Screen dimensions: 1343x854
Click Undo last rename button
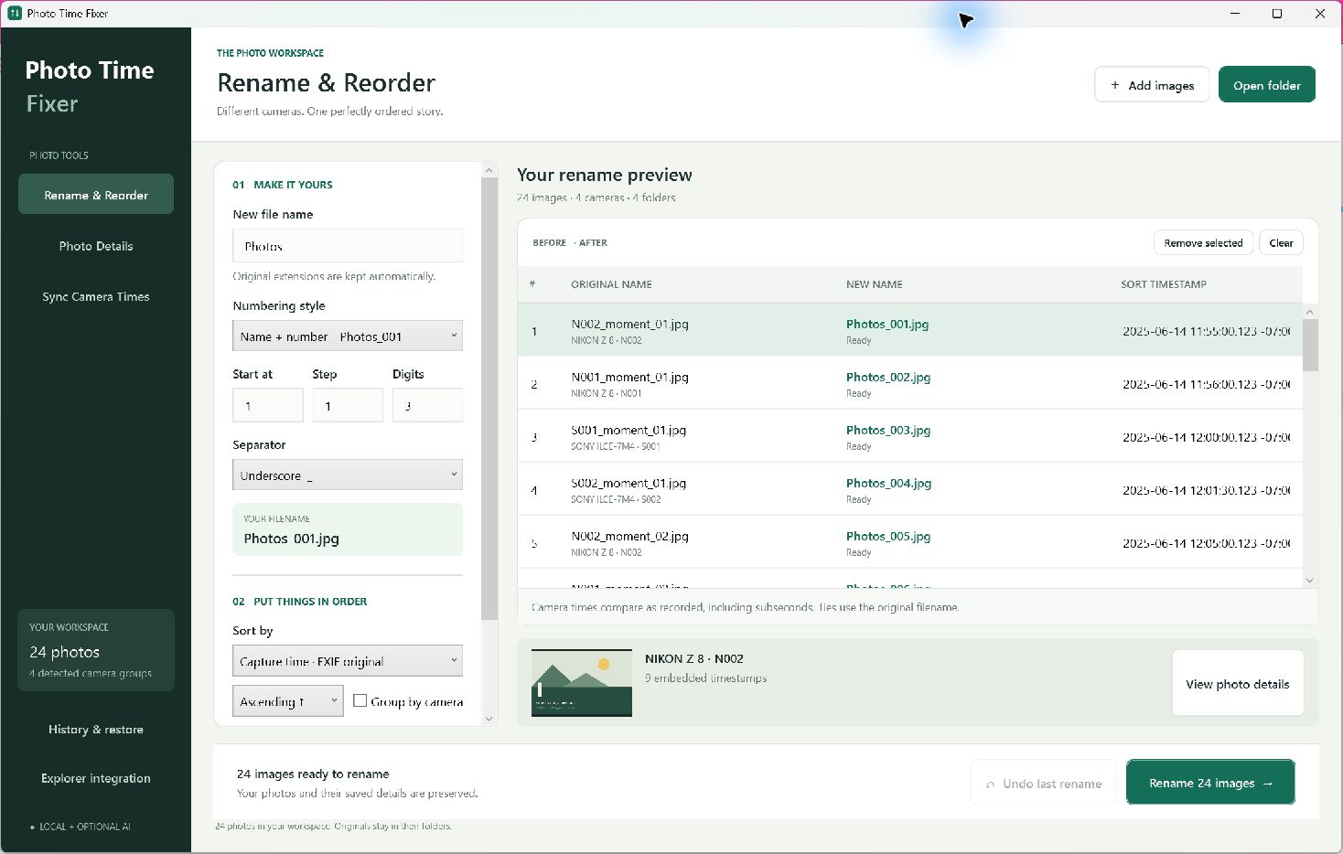click(x=1043, y=783)
